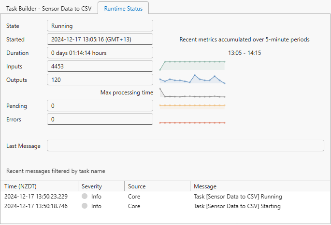The width and height of the screenshot is (331, 225).
Task: Switch to Task Builder - Sensor Data to CSV tab
Action: point(49,9)
